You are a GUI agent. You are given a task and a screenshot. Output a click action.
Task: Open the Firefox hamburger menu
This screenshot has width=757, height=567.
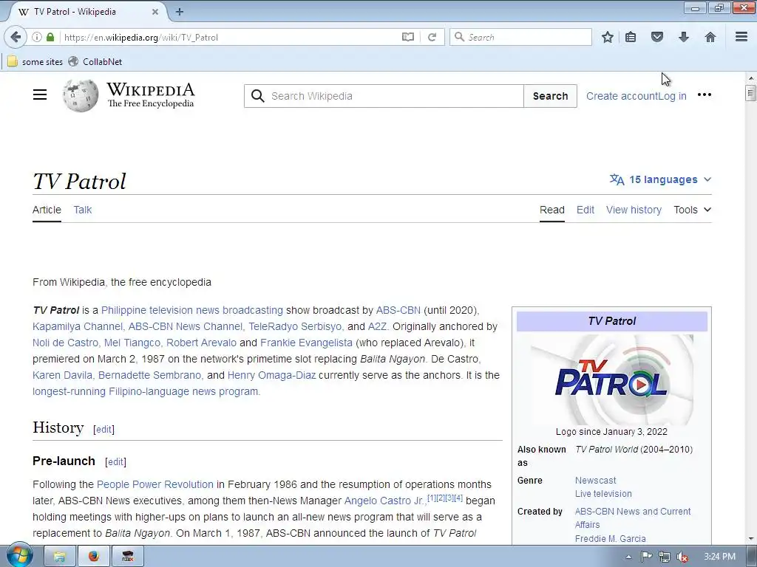tap(741, 37)
